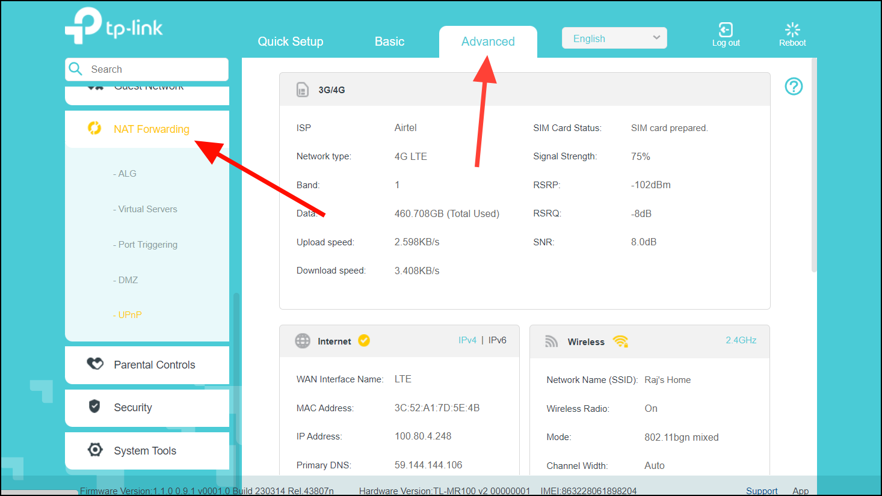Open the ALG submenu item

125,174
